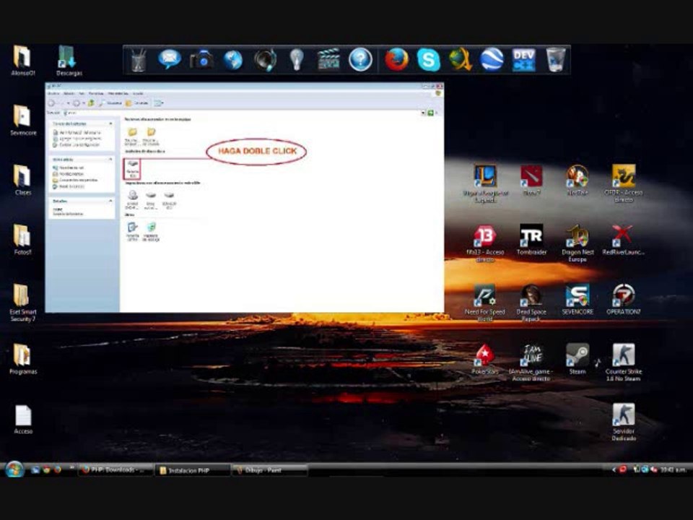693x520 pixels.
Task: Select OFDR - Acceso directo shortcut
Action: point(623,183)
